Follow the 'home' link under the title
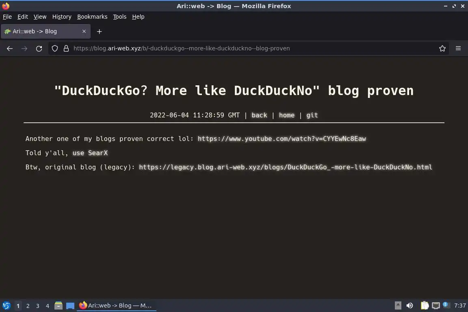The width and height of the screenshot is (468, 312). 287,115
